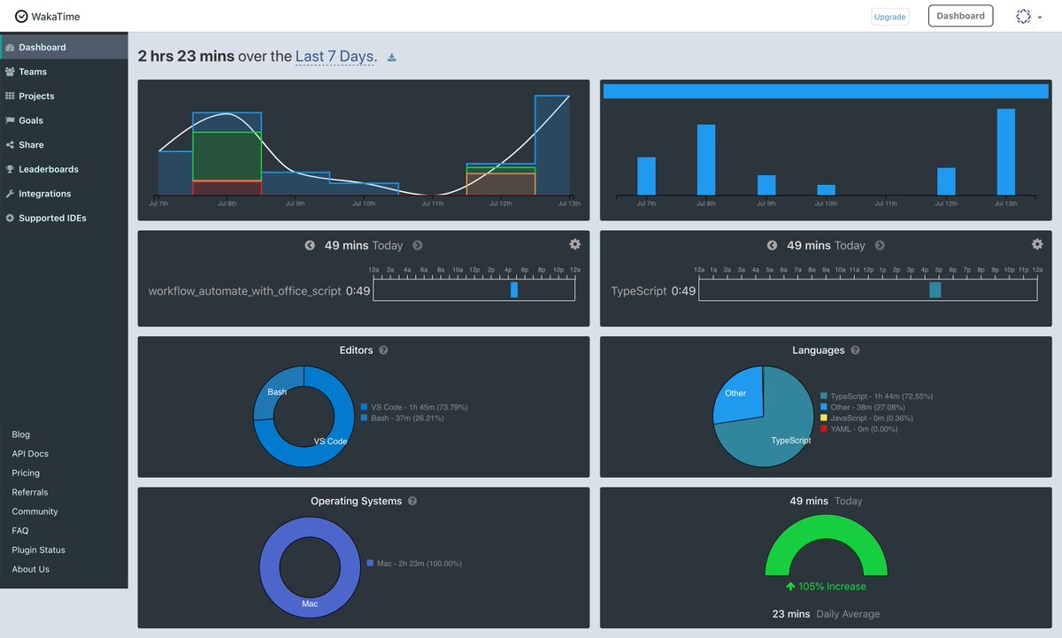This screenshot has height=638, width=1062.
Task: Click the Teams people icon
Action: pos(10,72)
